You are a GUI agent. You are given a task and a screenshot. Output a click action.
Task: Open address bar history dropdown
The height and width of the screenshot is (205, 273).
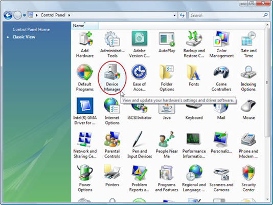click(174, 15)
